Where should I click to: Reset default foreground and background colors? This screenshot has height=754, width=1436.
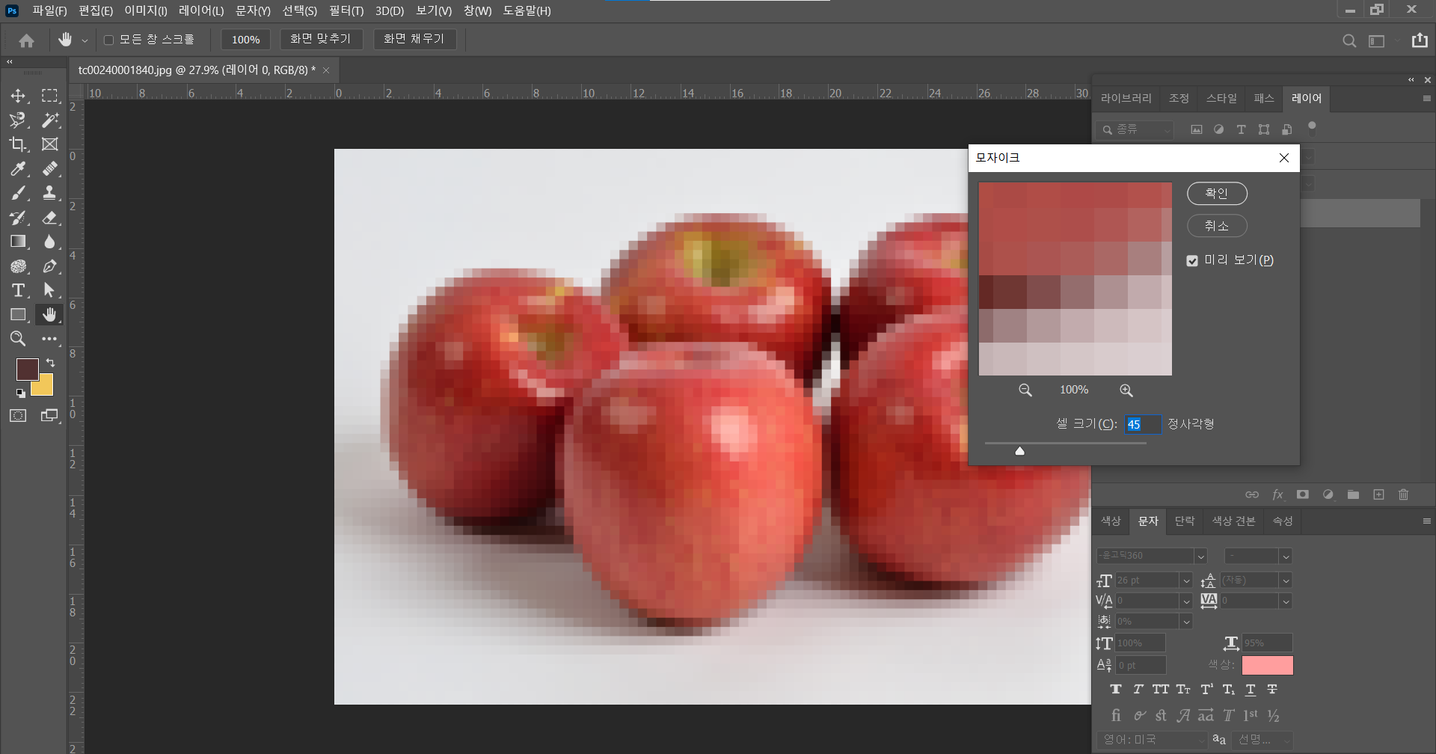tap(20, 393)
